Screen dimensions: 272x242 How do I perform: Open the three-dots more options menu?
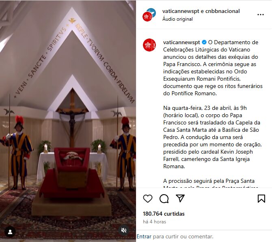tap(261, 15)
